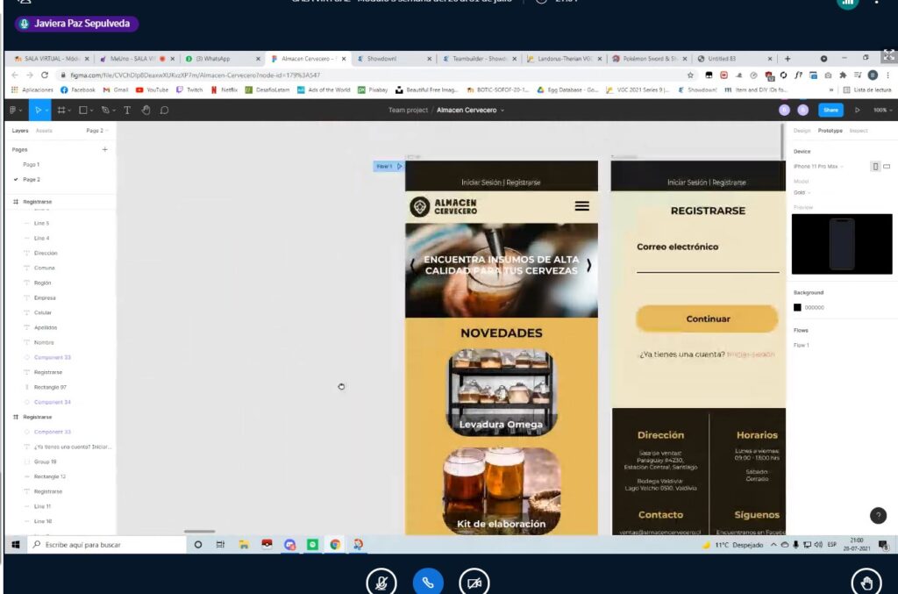Image resolution: width=898 pixels, height=594 pixels.
Task: Select the Text tool
Action: pyautogui.click(x=127, y=110)
